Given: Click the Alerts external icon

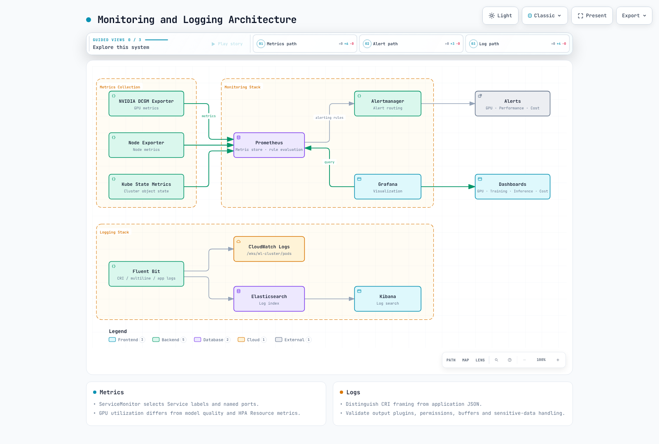Looking at the screenshot, I should 480,96.
